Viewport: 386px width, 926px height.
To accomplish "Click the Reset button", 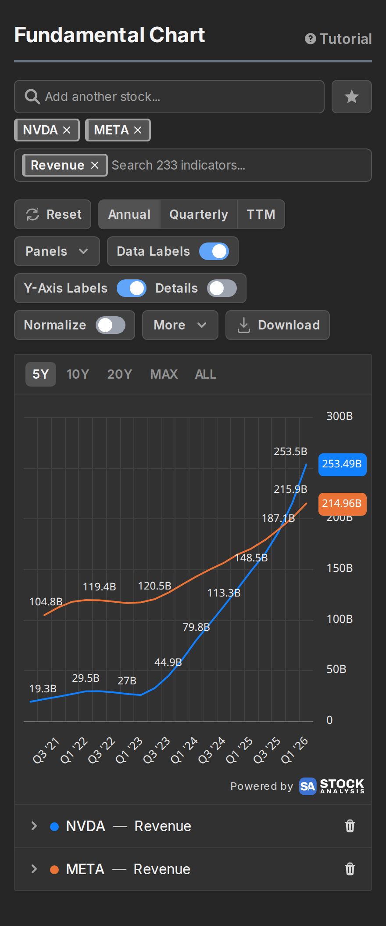I will (x=53, y=214).
